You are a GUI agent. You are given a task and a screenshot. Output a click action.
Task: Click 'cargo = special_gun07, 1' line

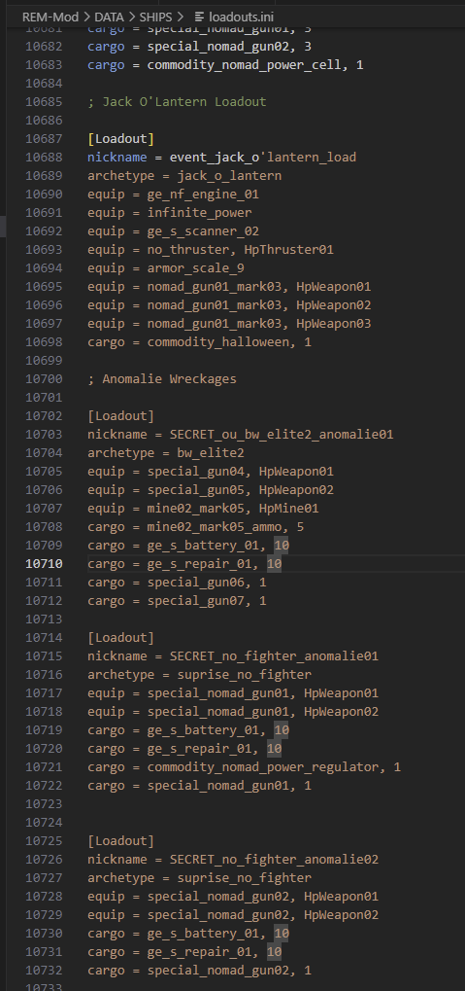[x=177, y=600]
